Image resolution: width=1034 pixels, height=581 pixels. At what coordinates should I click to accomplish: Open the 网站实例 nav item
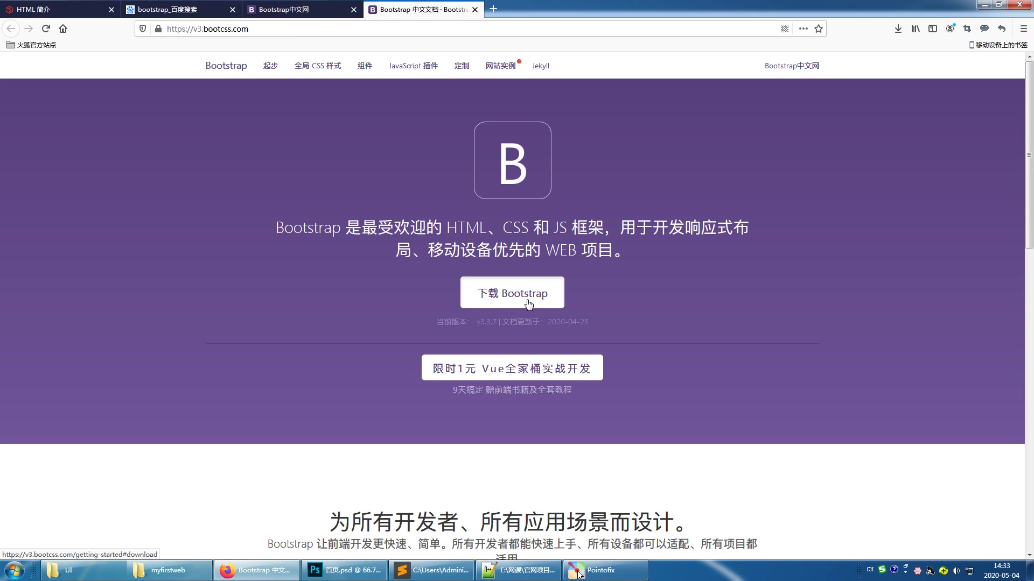(500, 66)
